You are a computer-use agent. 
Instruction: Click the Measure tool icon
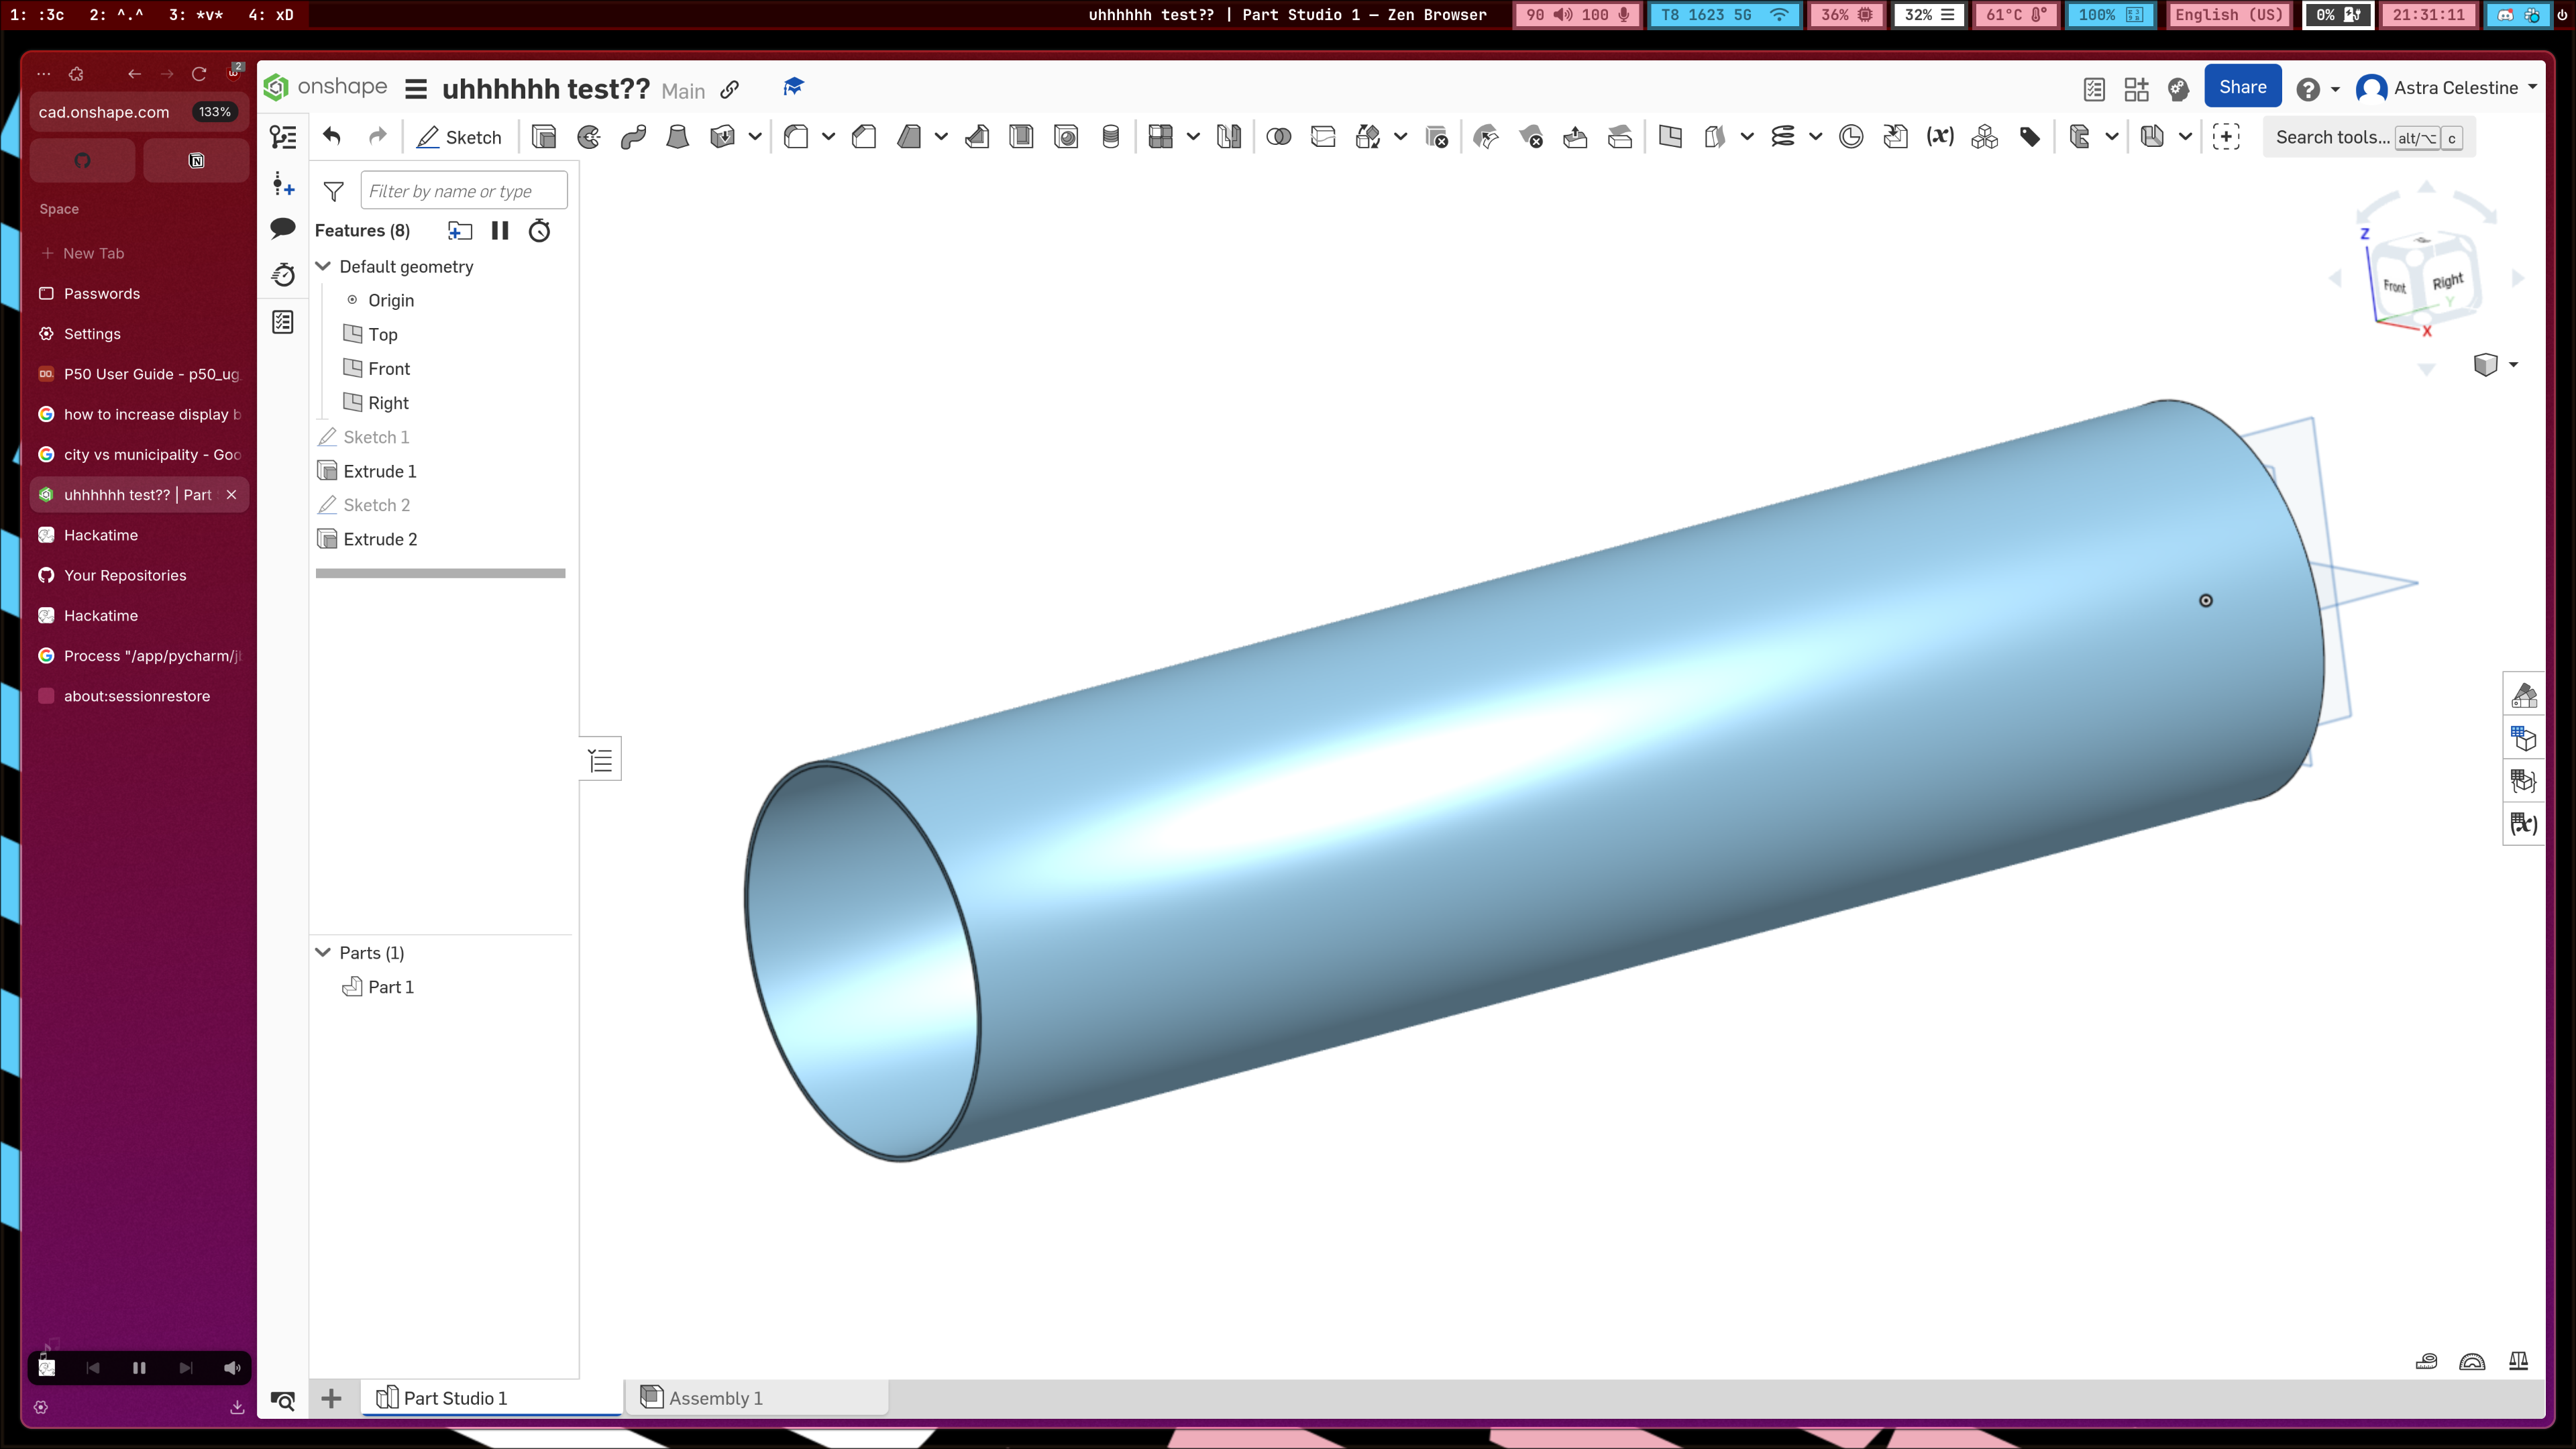2426,1361
